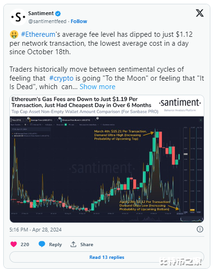
Task: Click Read 13 replies button
Action: 107,257
